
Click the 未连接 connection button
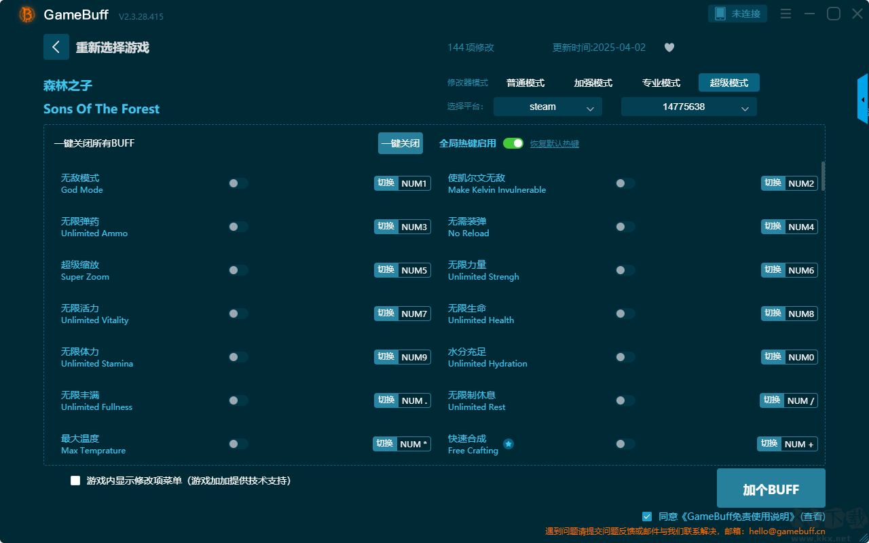click(738, 14)
